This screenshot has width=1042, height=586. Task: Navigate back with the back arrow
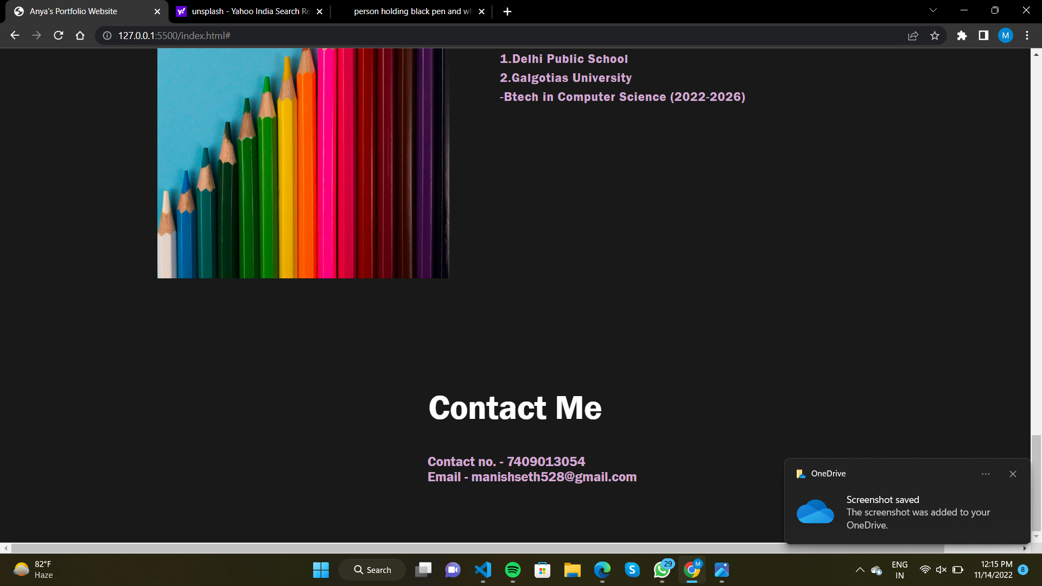pyautogui.click(x=14, y=35)
